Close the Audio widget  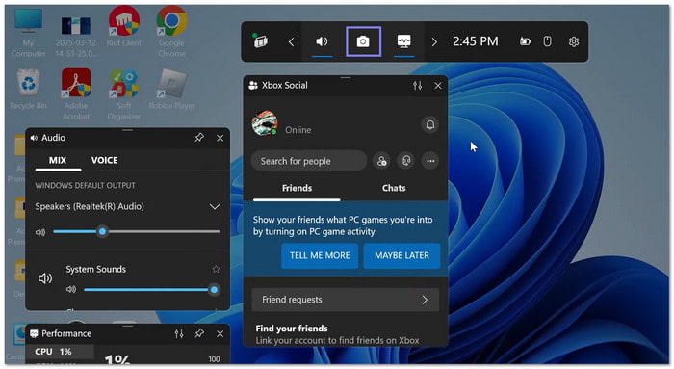220,138
